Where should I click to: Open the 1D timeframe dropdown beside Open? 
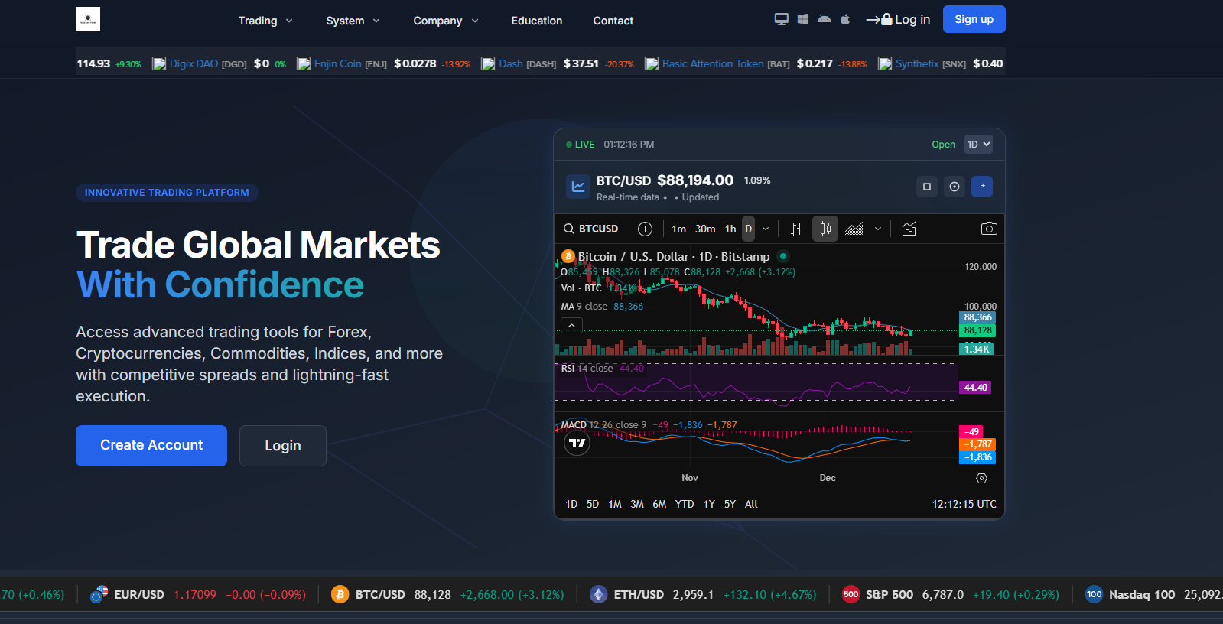coord(977,145)
